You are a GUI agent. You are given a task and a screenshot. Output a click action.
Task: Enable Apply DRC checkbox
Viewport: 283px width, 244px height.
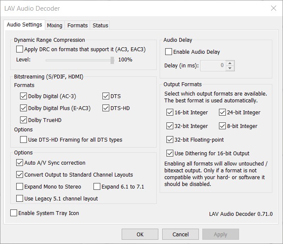click(x=20, y=49)
